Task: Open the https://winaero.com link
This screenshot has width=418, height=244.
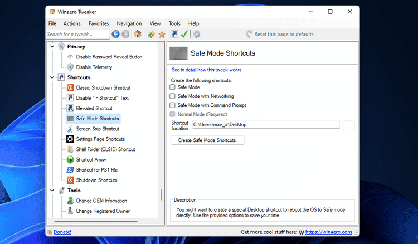Action: click(328, 232)
